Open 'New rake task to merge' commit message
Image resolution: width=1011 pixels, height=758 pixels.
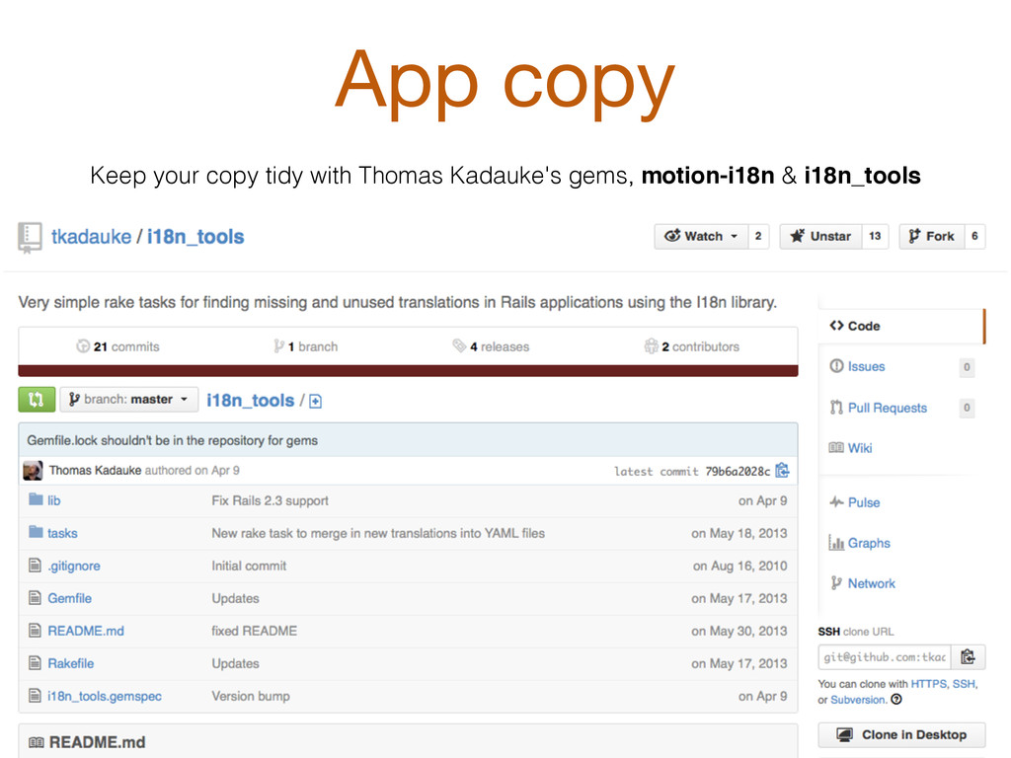[378, 533]
